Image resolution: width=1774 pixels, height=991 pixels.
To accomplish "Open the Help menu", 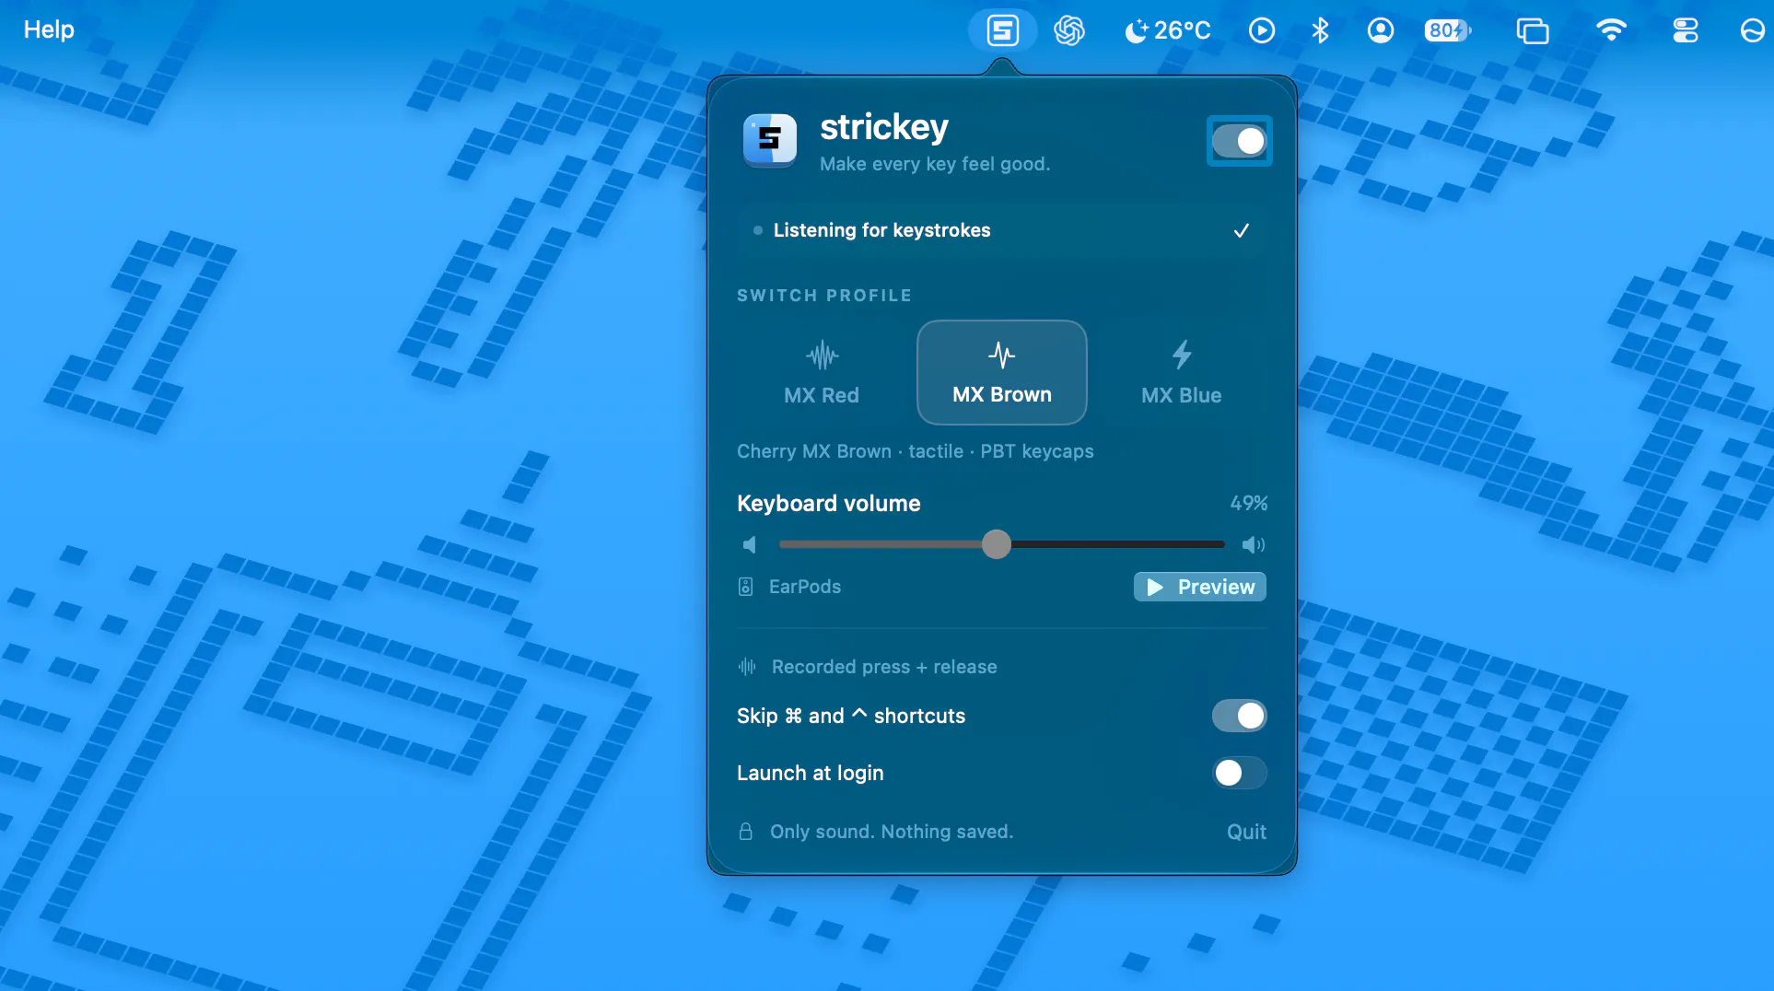I will (49, 29).
